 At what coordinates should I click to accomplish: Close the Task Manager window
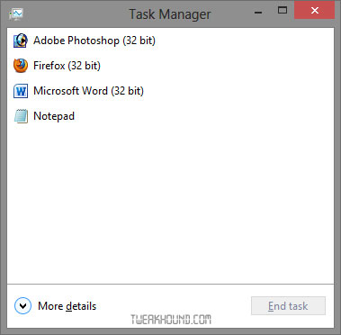click(x=314, y=10)
